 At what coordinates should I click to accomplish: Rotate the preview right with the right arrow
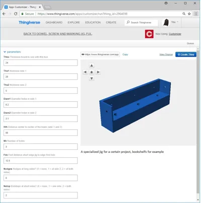point(98,72)
